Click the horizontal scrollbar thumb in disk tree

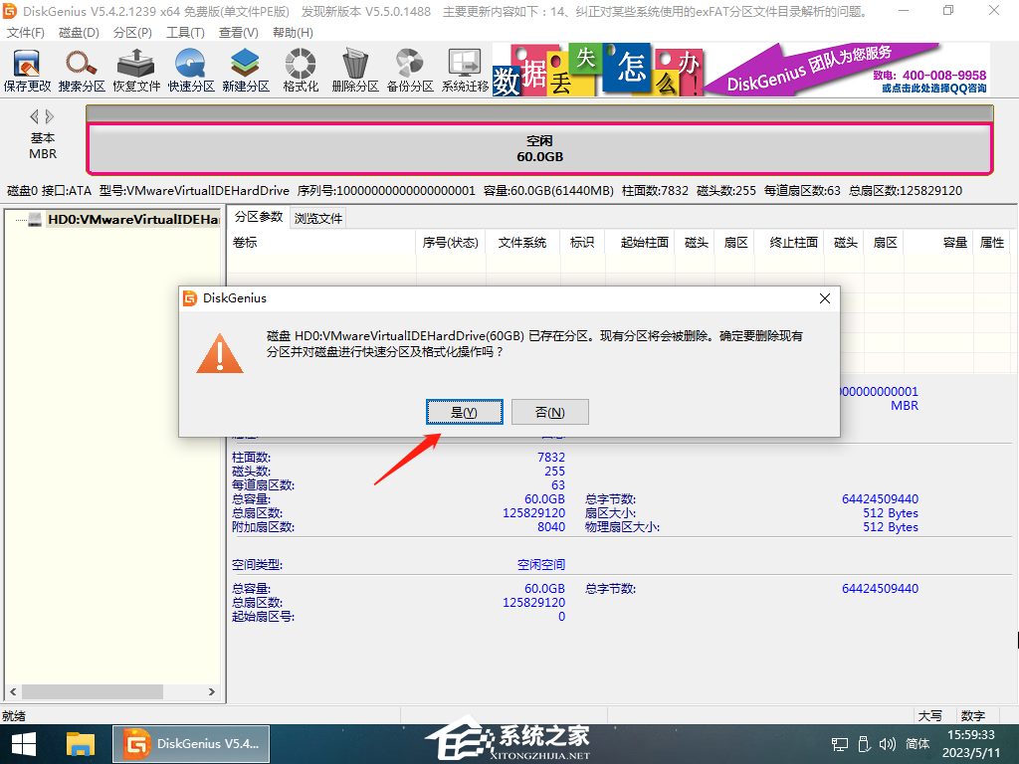click(92, 692)
